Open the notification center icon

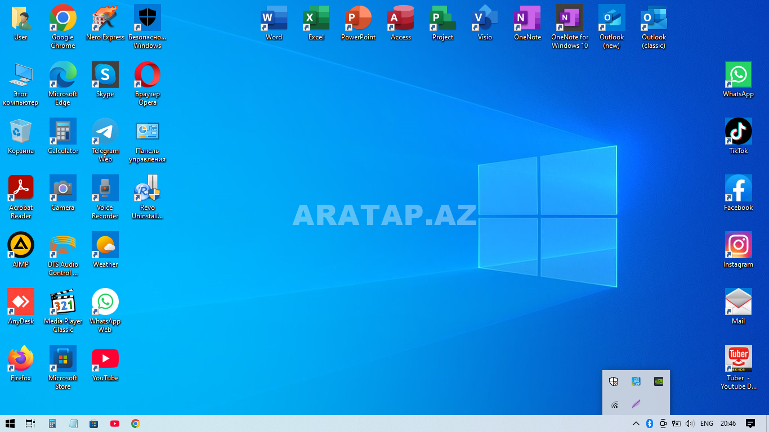click(750, 424)
